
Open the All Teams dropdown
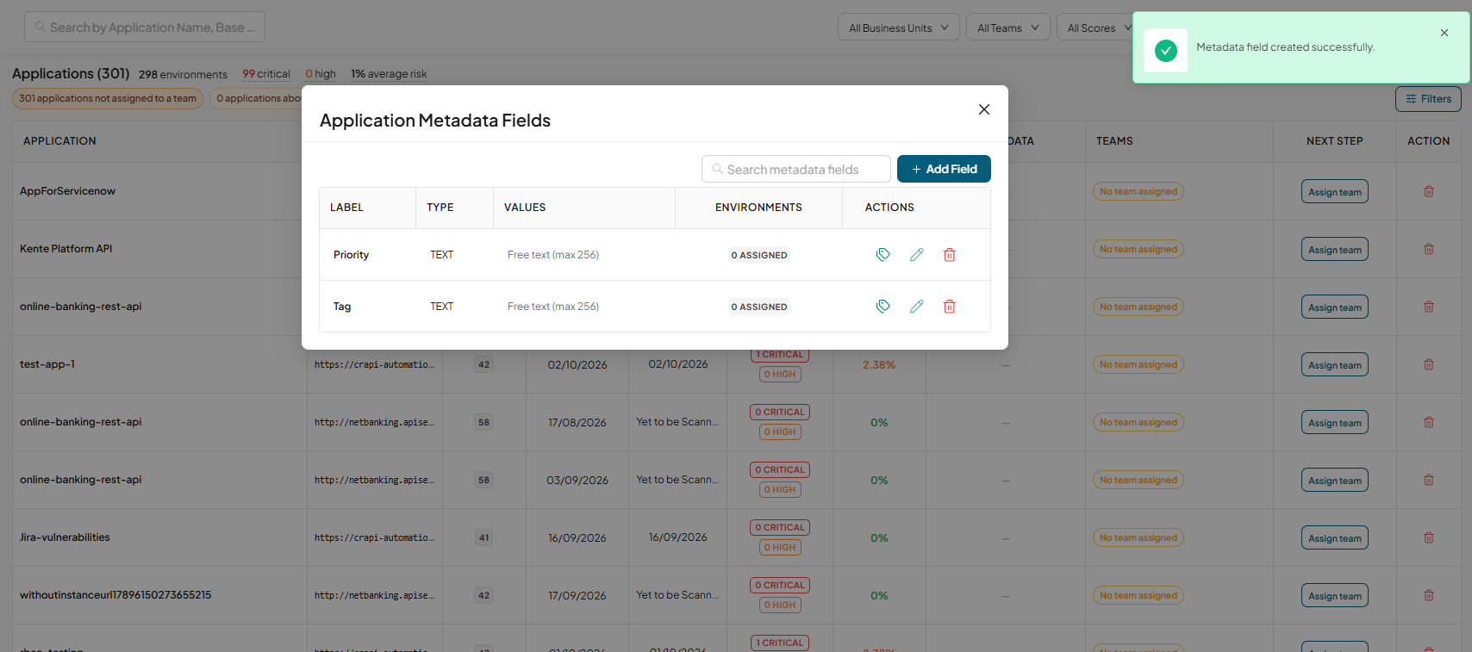point(1008,28)
